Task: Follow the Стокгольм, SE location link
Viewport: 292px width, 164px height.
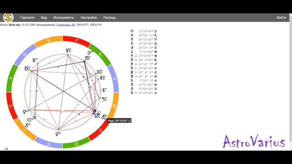Action: (x=66, y=25)
